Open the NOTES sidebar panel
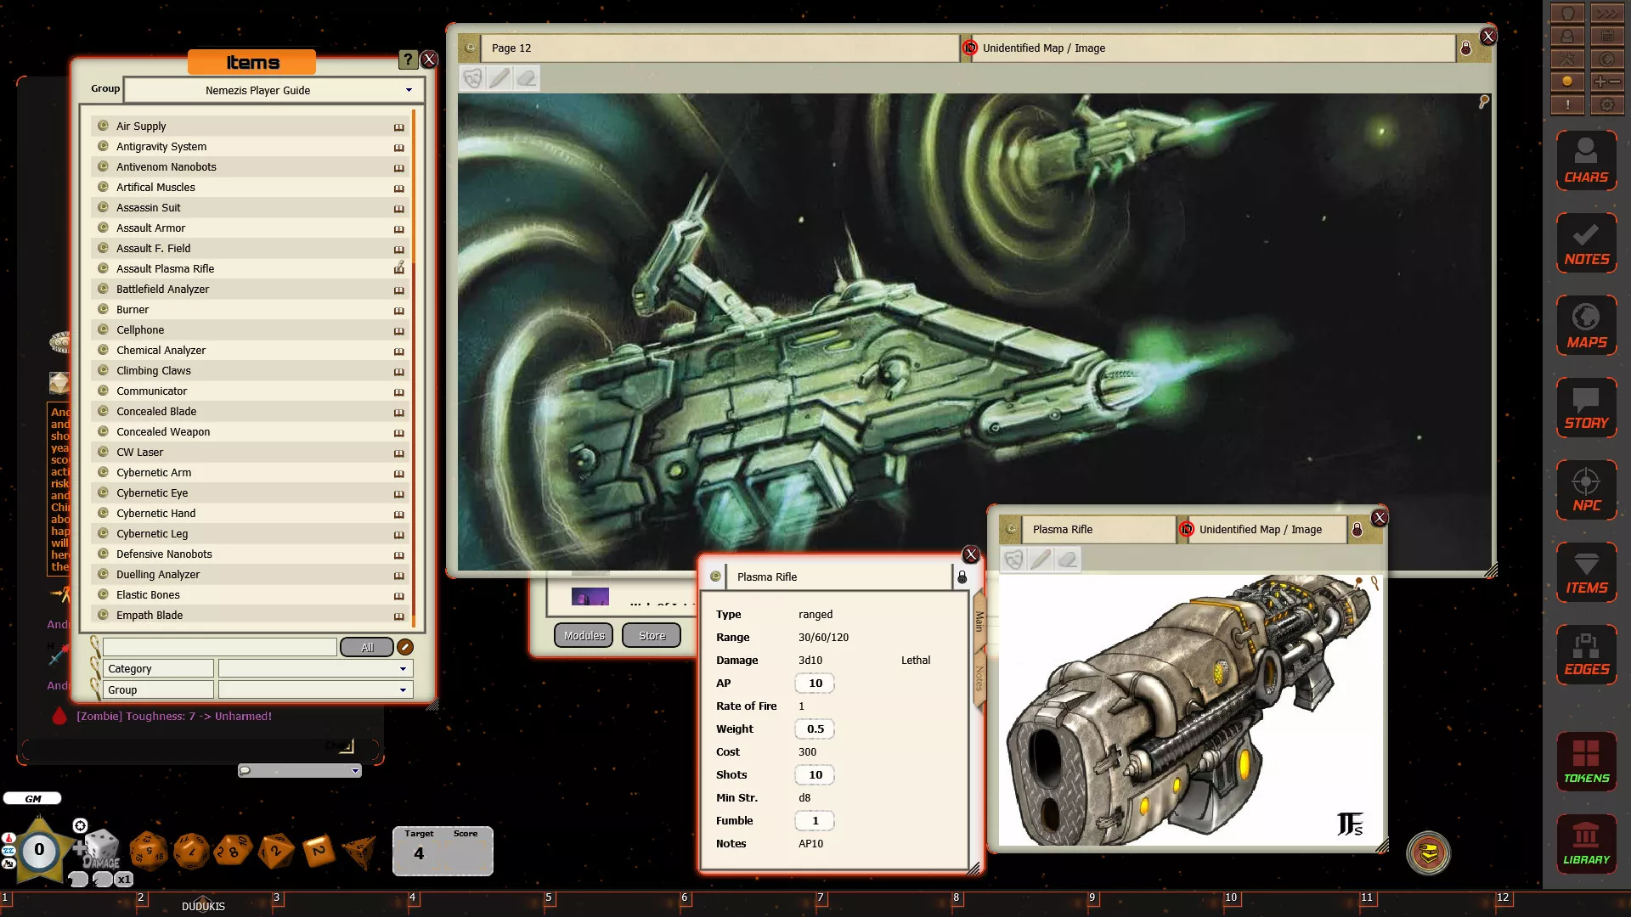This screenshot has width=1631, height=917. click(x=1586, y=242)
